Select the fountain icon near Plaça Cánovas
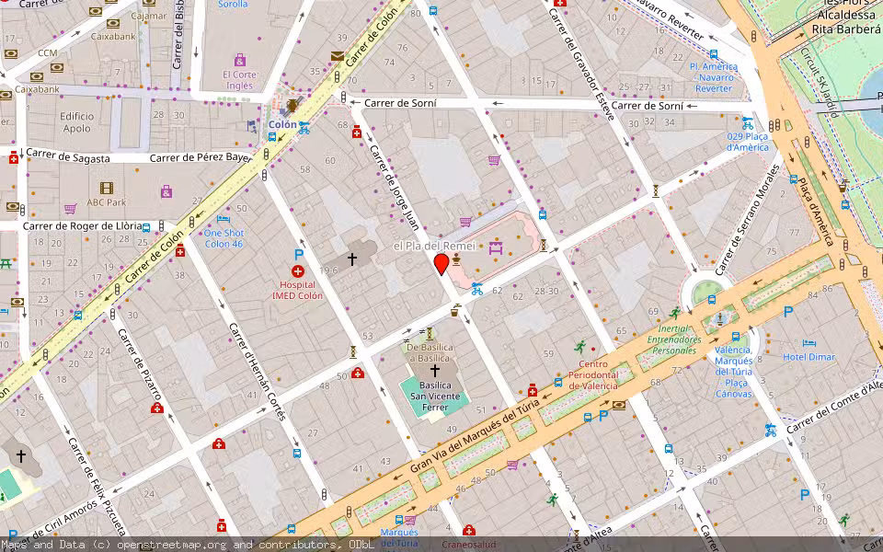 click(x=720, y=318)
